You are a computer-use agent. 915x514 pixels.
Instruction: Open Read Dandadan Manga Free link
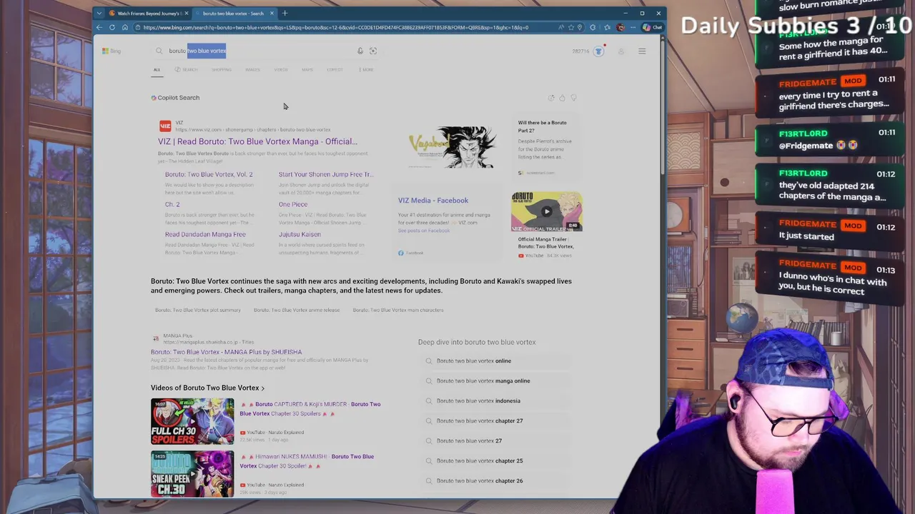click(x=205, y=234)
